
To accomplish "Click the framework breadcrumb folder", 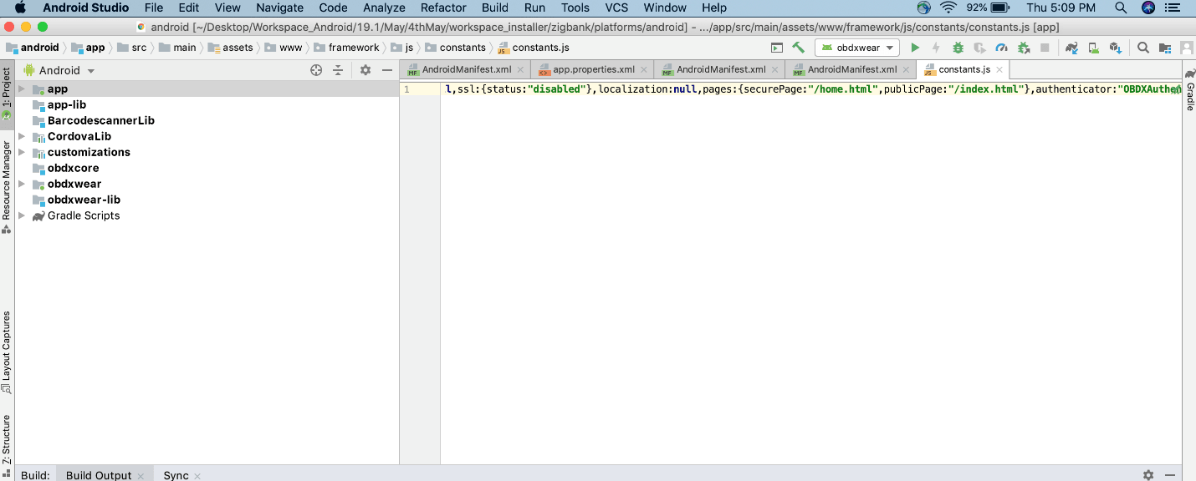I will pyautogui.click(x=347, y=48).
